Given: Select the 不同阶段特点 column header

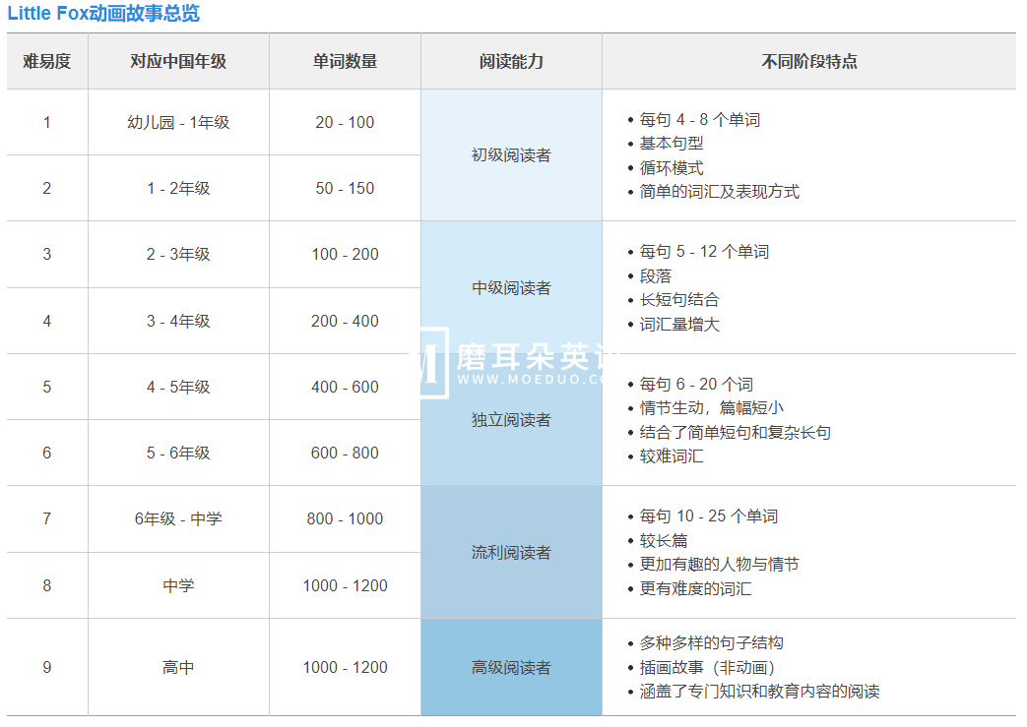Looking at the screenshot, I should pos(811,61).
